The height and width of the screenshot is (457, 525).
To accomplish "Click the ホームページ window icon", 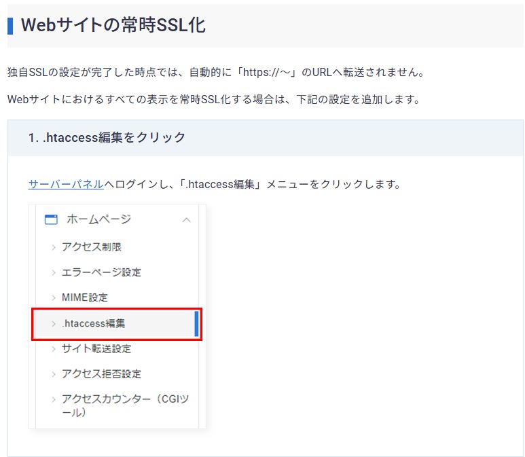I will pyautogui.click(x=51, y=219).
